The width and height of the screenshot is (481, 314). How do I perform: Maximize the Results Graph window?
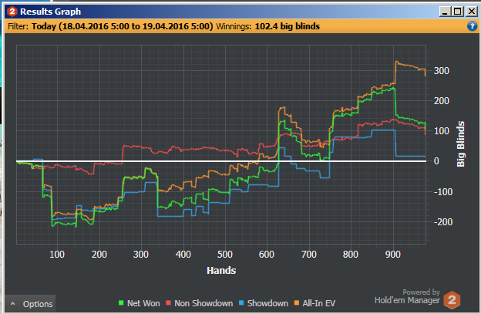click(457, 12)
